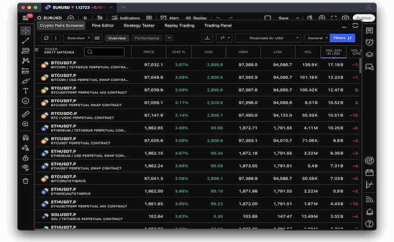Save the chart layout
The height and width of the screenshot is (242, 394).
click(284, 18)
